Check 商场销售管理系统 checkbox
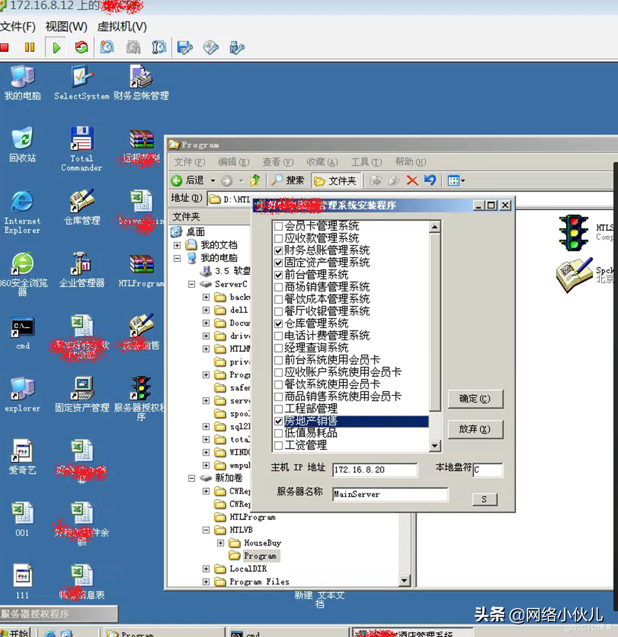This screenshot has height=637, width=618. pyautogui.click(x=278, y=287)
